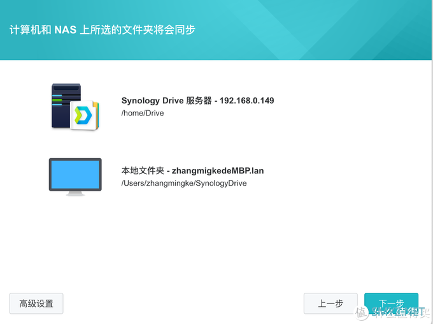Go back with the 上一步 button
The image size is (433, 324).
point(330,304)
